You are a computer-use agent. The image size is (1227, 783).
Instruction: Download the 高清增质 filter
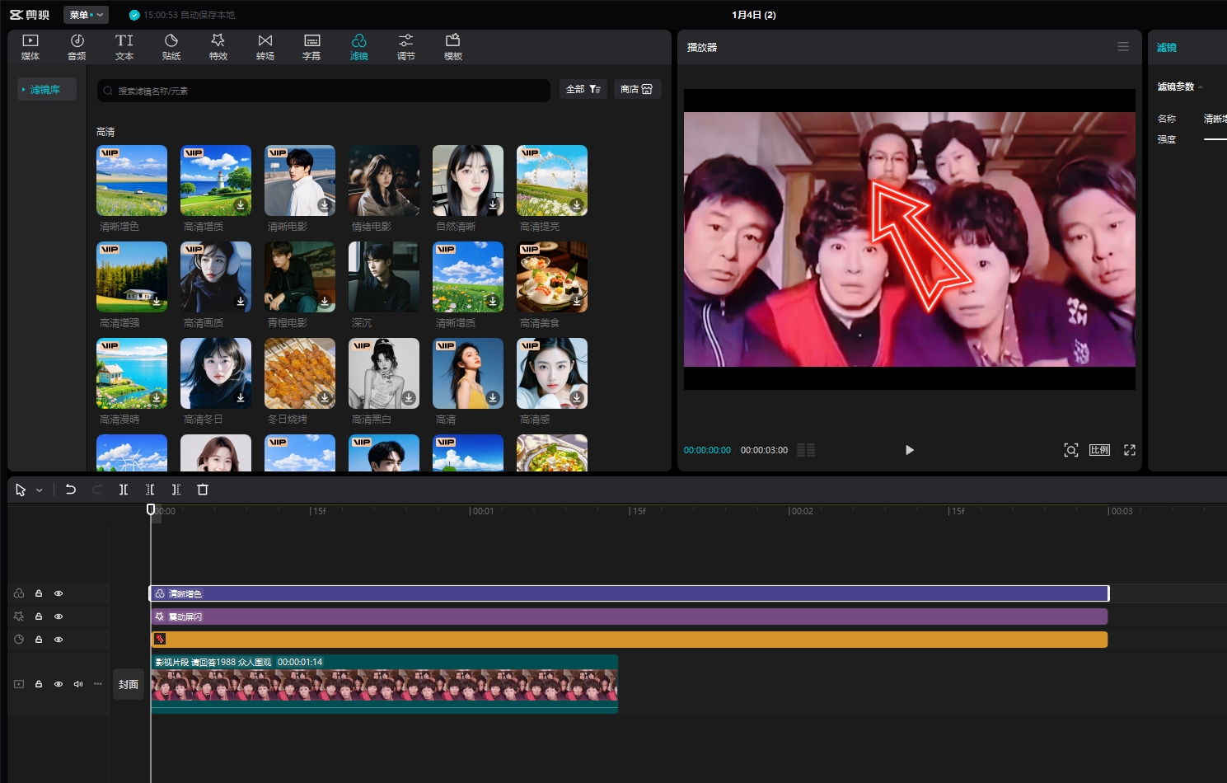pyautogui.click(x=241, y=205)
